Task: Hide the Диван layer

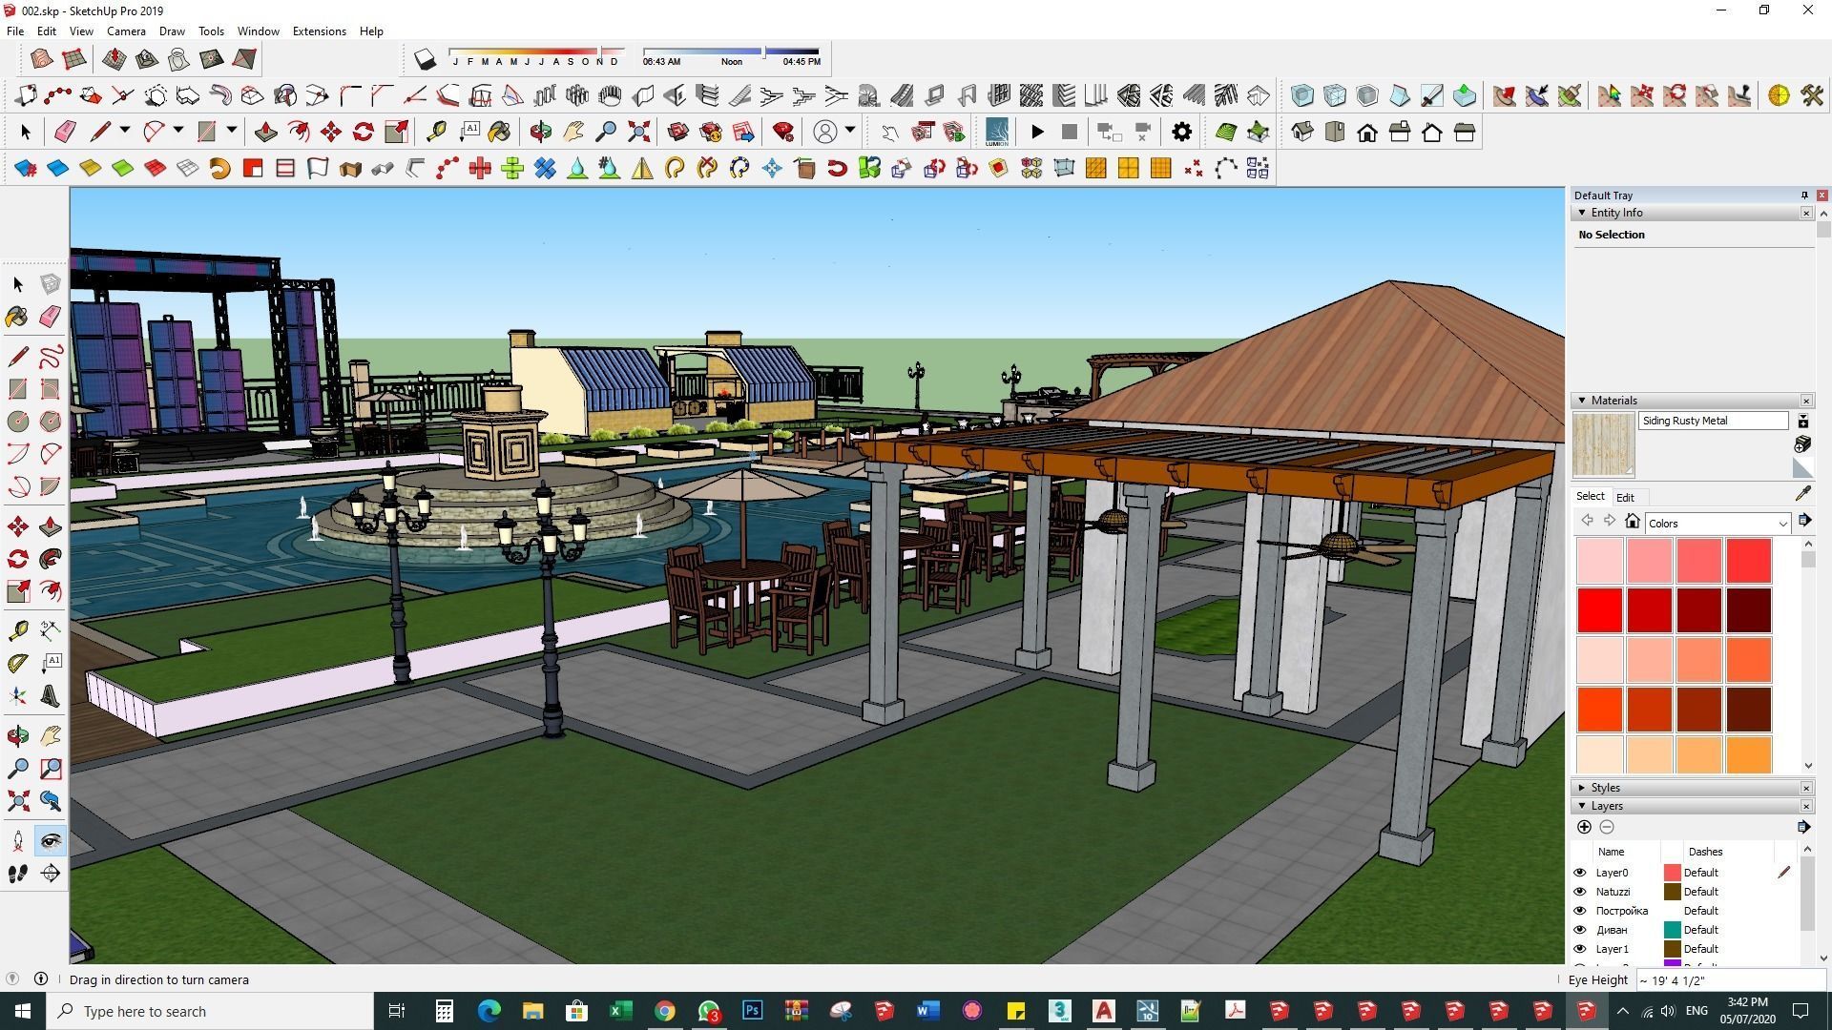Action: [1579, 930]
